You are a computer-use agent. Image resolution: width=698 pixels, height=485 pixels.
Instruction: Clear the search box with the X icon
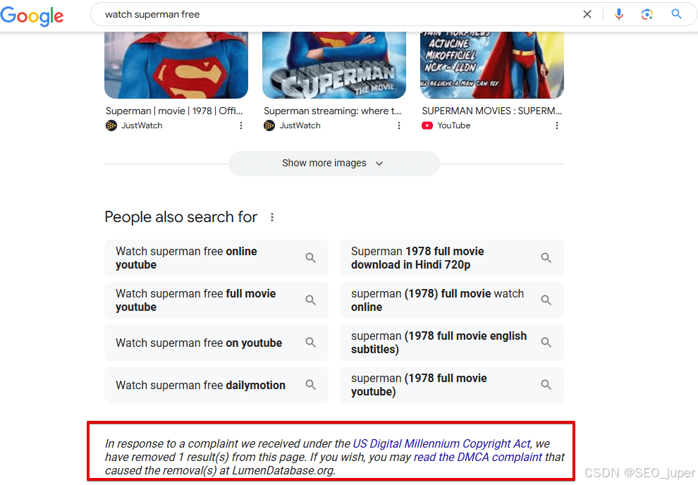(x=587, y=14)
